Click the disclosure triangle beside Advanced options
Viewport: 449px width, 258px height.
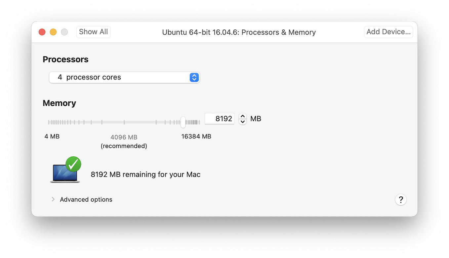[x=53, y=199]
